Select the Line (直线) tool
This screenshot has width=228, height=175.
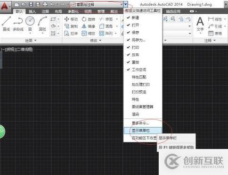6,24
